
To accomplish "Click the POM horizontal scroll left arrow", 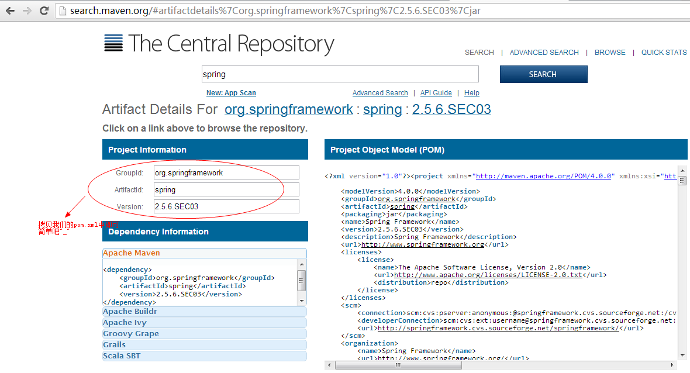I will point(330,365).
